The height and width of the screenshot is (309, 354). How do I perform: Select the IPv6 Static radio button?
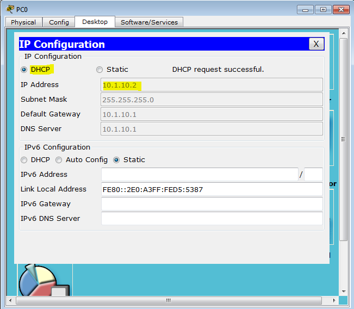coord(116,160)
